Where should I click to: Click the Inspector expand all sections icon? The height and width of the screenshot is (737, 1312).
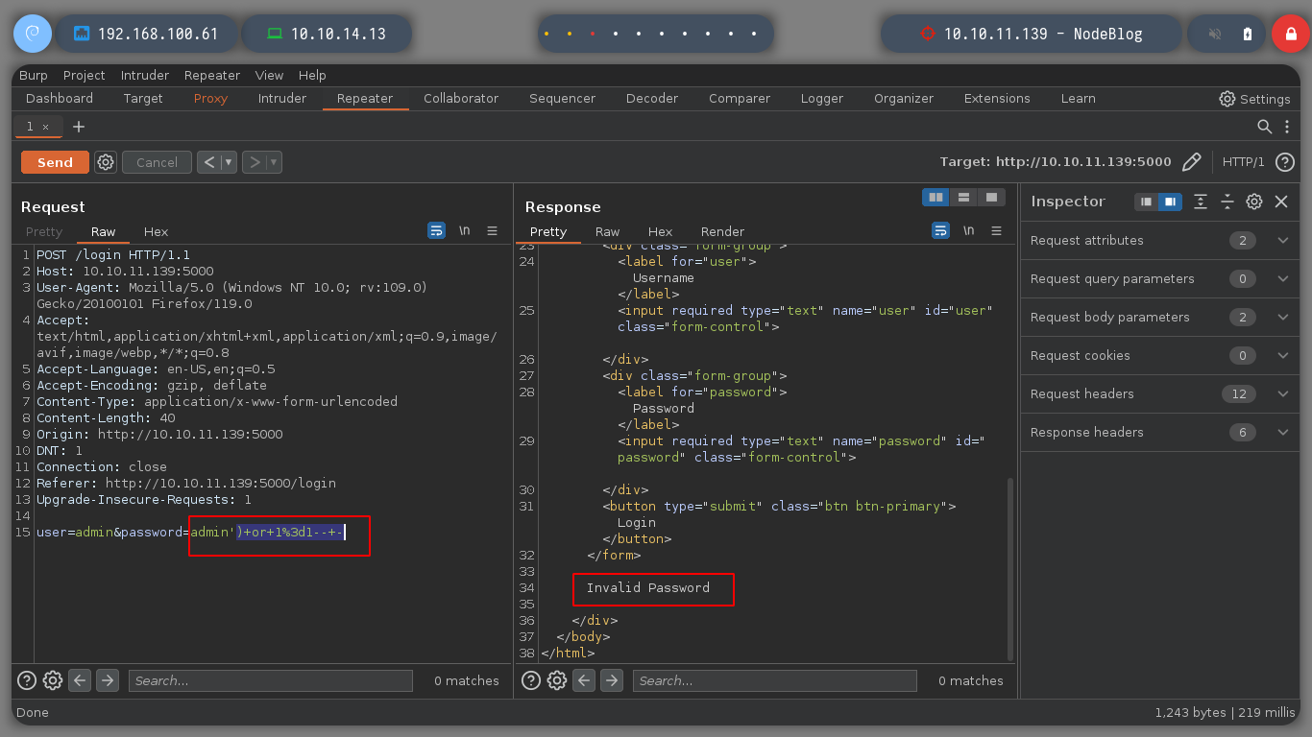tap(1201, 202)
